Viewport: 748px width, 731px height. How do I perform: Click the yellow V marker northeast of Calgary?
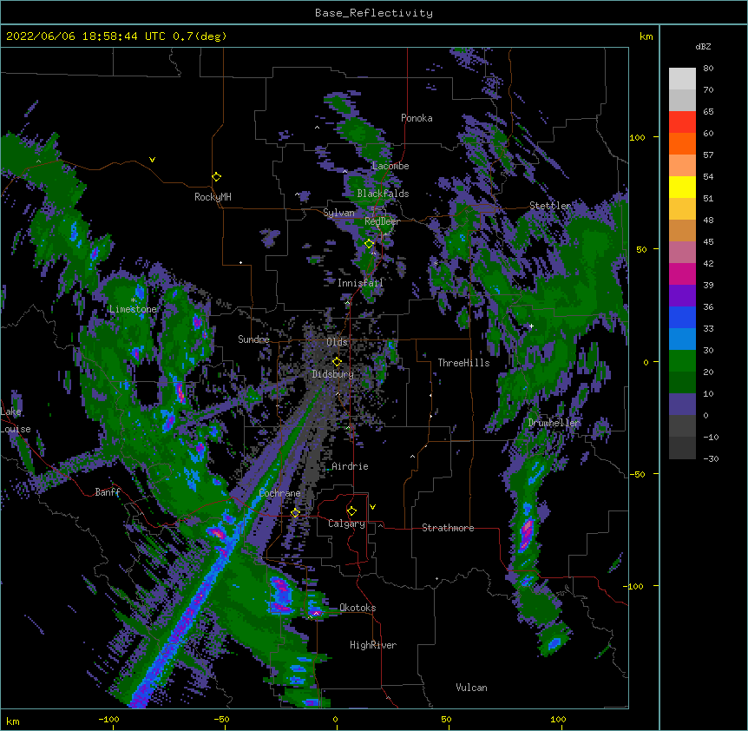(x=372, y=507)
